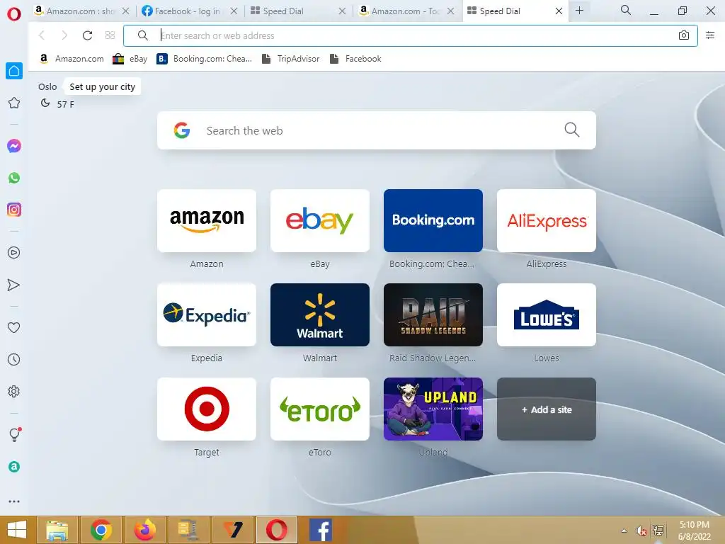Click the search tabs magnifier icon

coord(626,10)
